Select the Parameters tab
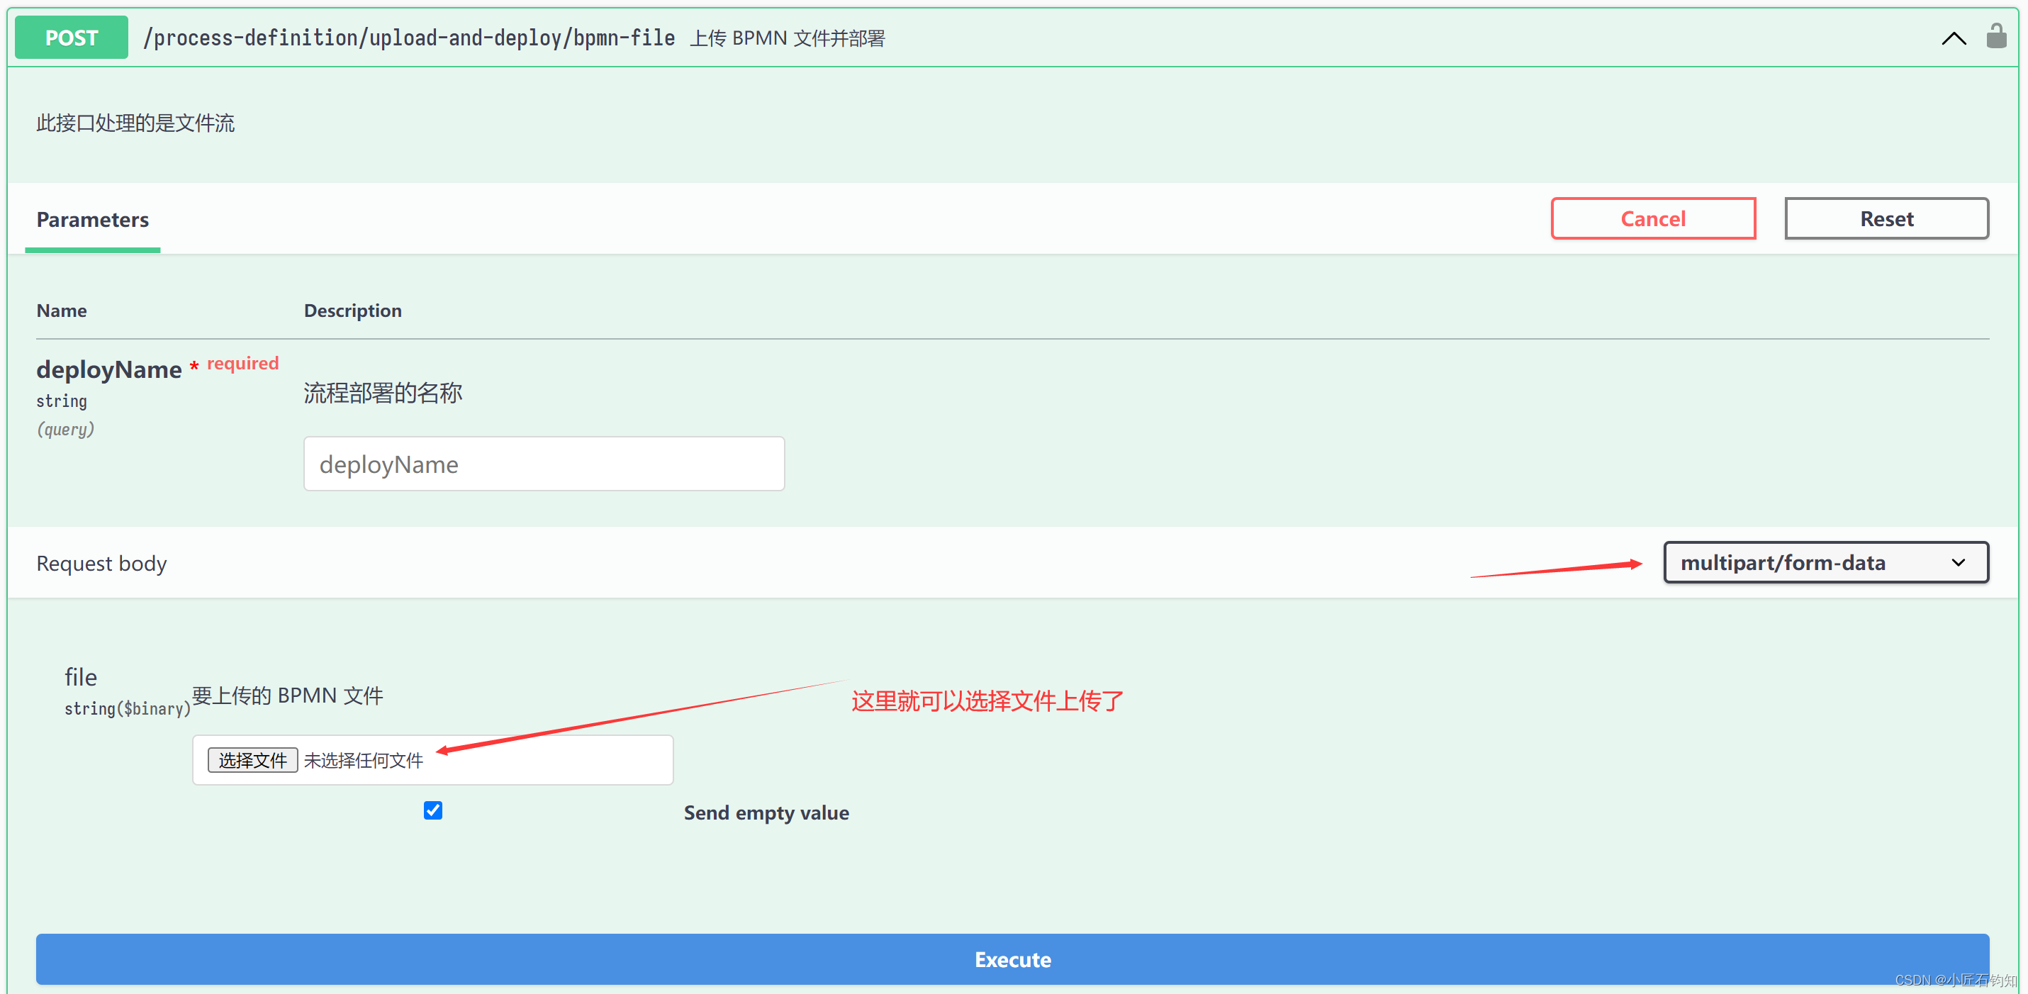 point(93,220)
